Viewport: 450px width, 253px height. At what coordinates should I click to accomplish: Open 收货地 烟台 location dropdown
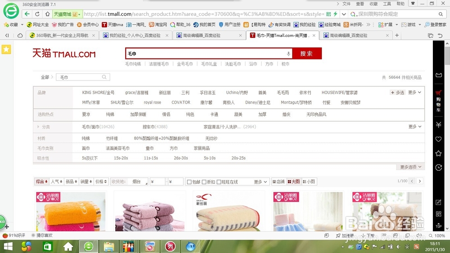tap(138, 181)
